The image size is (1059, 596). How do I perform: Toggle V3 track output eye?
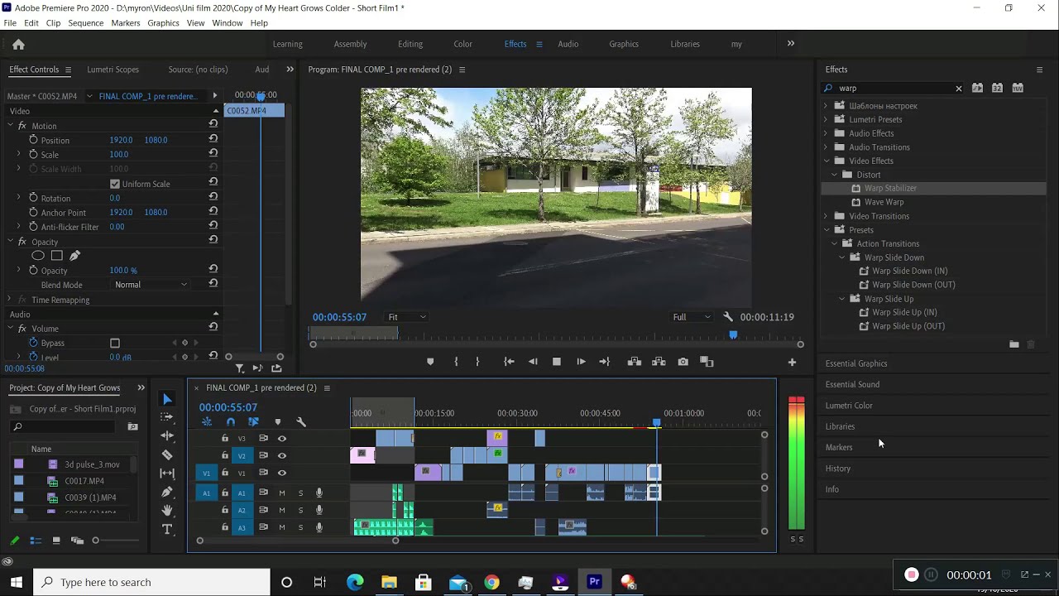(x=282, y=439)
